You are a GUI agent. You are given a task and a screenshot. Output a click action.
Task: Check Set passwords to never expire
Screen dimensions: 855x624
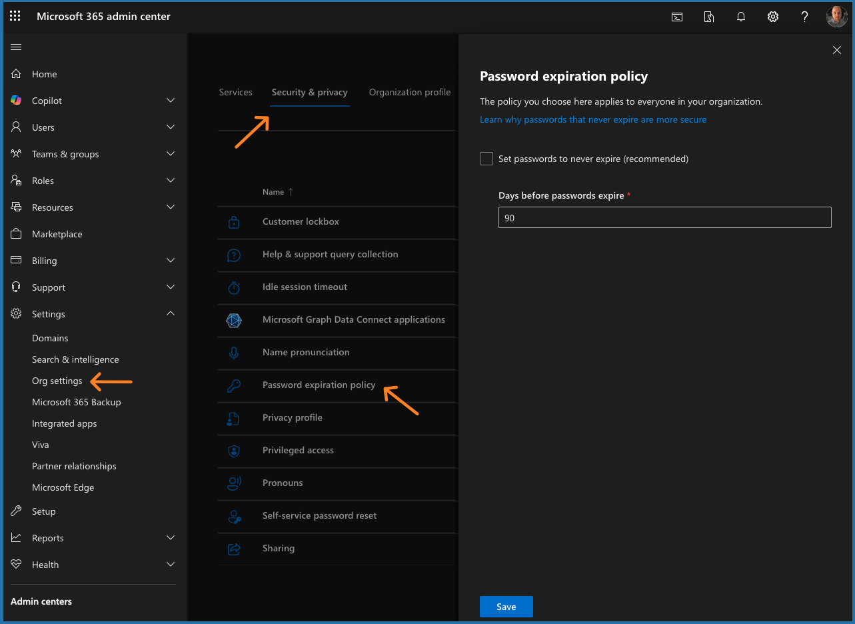486,159
